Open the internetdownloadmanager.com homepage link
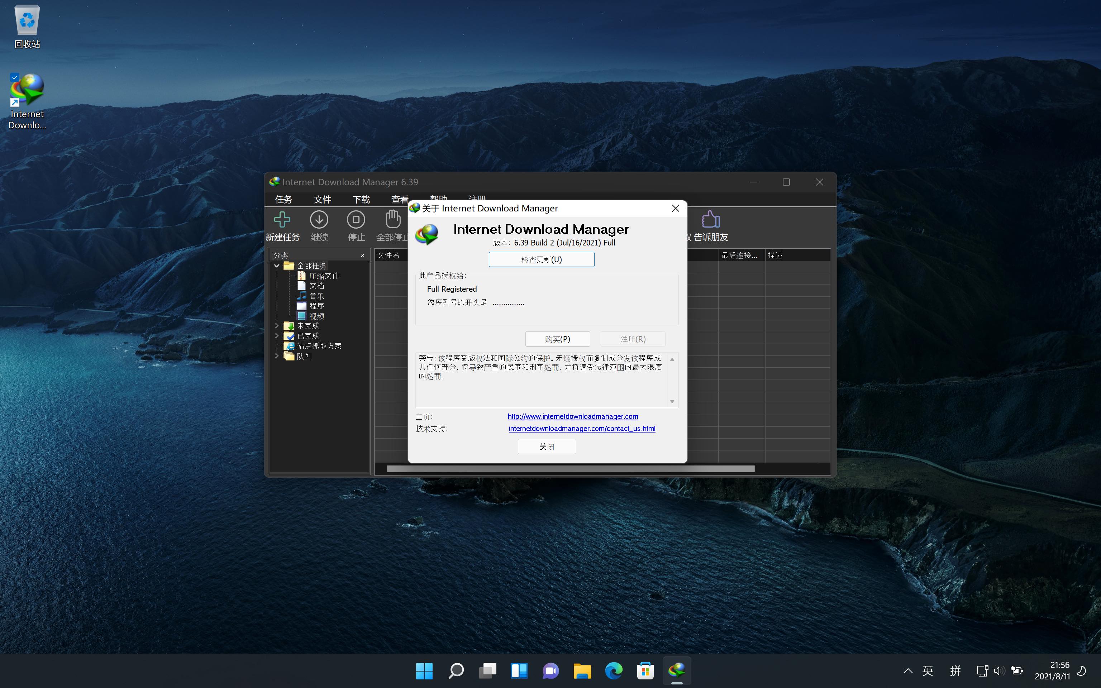1101x688 pixels. [x=572, y=416]
